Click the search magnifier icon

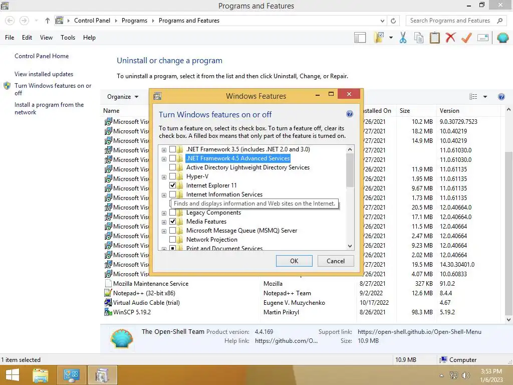(499, 21)
